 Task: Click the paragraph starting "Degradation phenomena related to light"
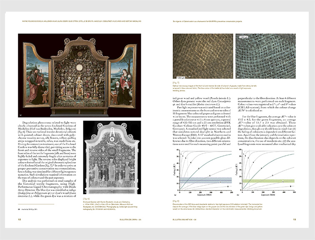pos(47,150)
